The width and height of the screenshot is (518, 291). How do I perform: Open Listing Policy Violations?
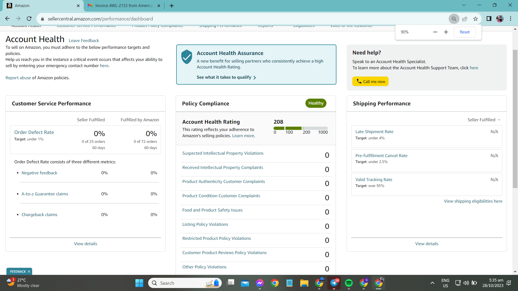click(x=205, y=224)
